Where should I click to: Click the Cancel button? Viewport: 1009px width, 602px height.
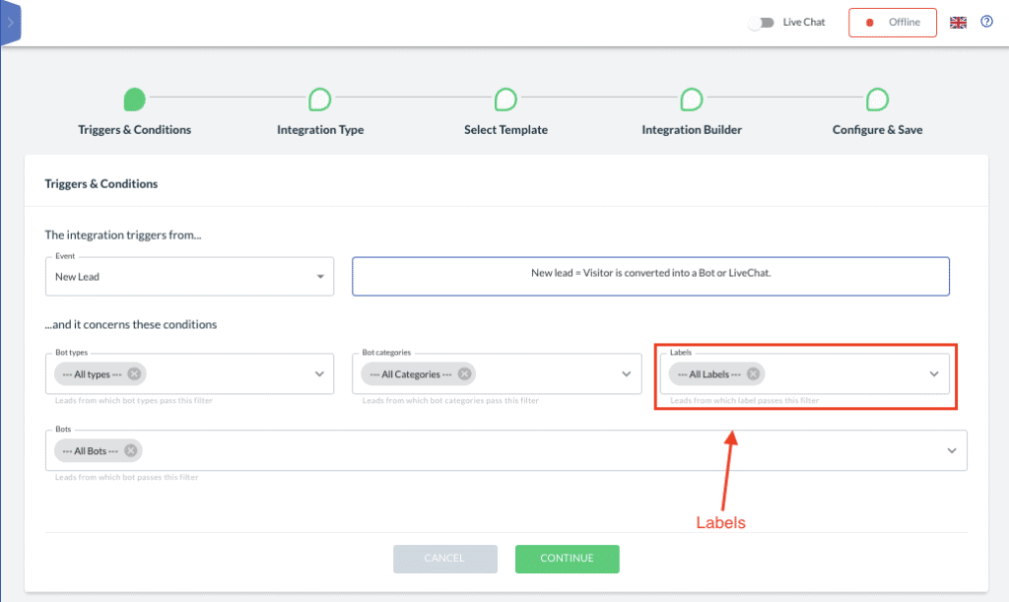445,559
